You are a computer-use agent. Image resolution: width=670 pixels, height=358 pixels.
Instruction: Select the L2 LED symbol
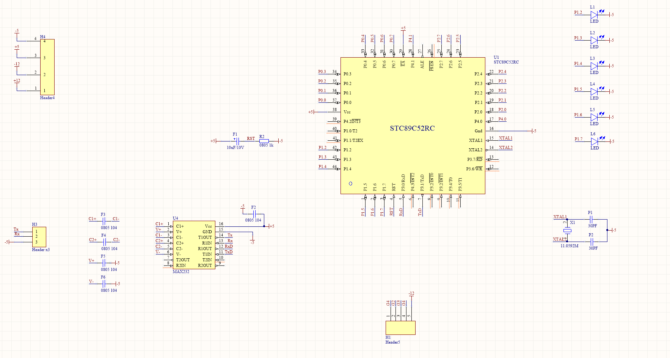(x=594, y=40)
